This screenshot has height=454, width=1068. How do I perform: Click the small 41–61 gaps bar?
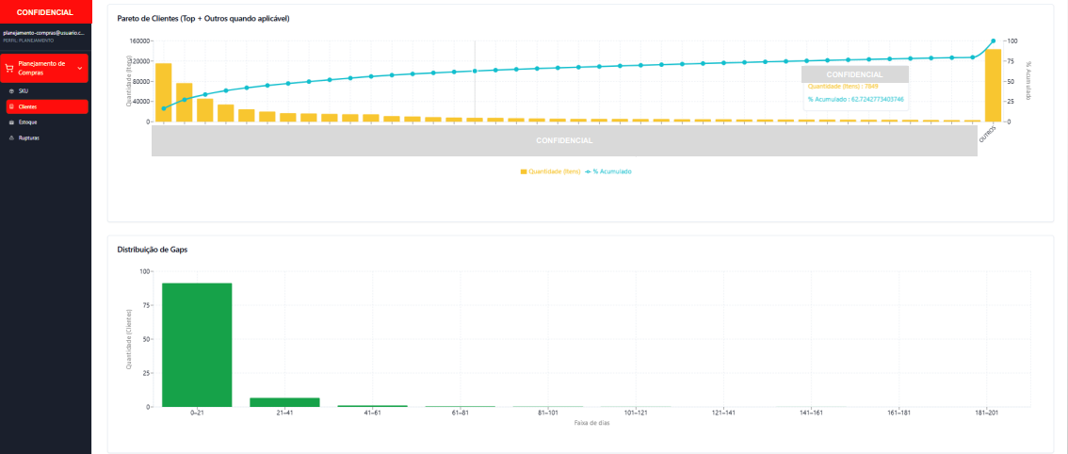point(372,406)
